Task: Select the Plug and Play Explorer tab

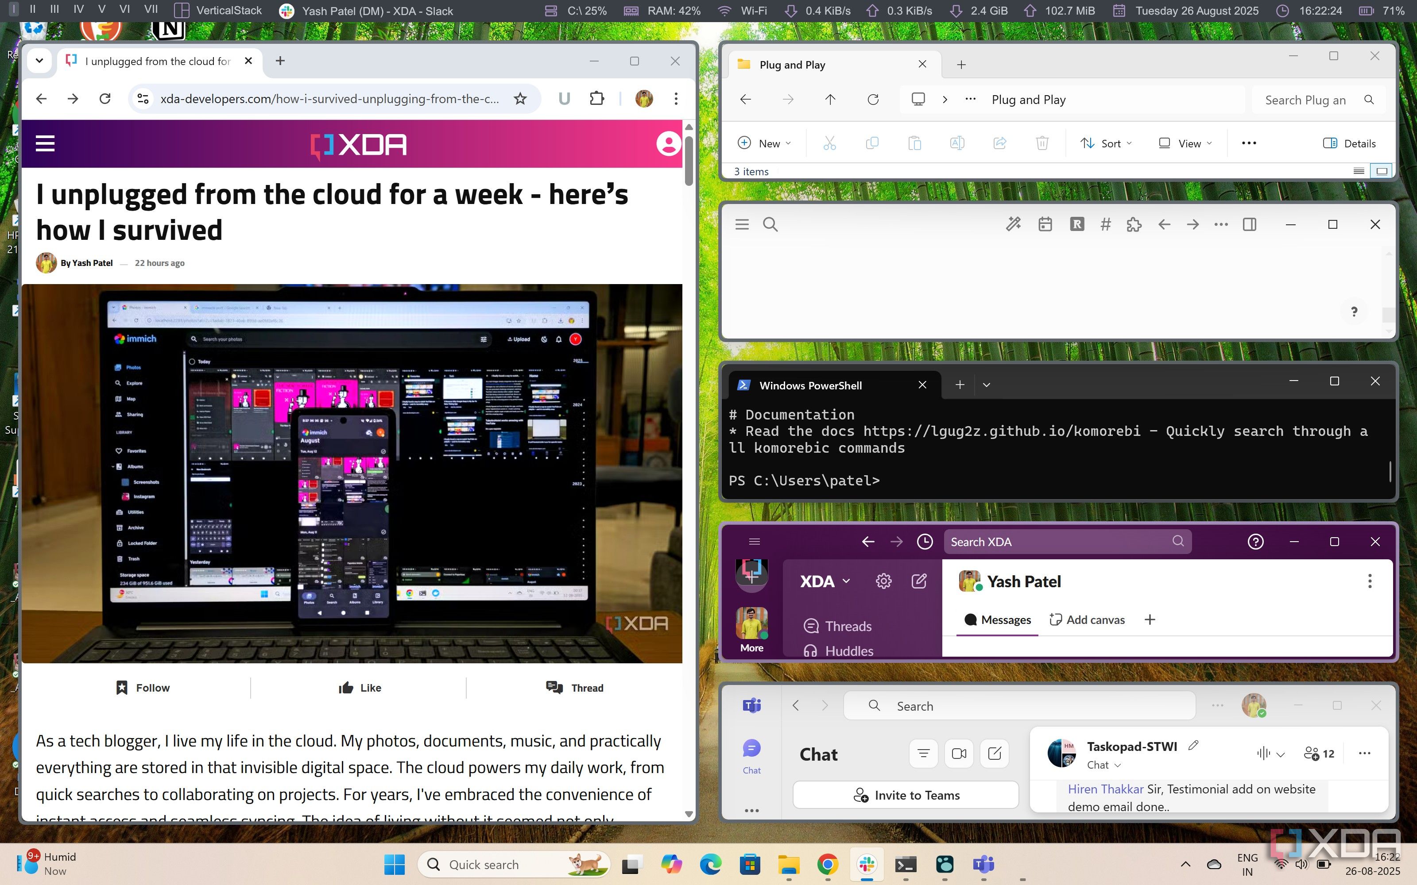Action: [x=834, y=65]
